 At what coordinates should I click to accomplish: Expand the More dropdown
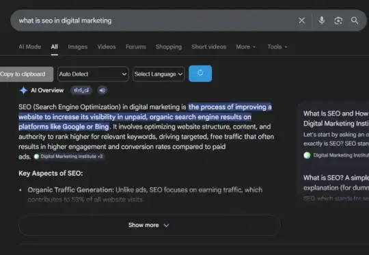point(246,47)
